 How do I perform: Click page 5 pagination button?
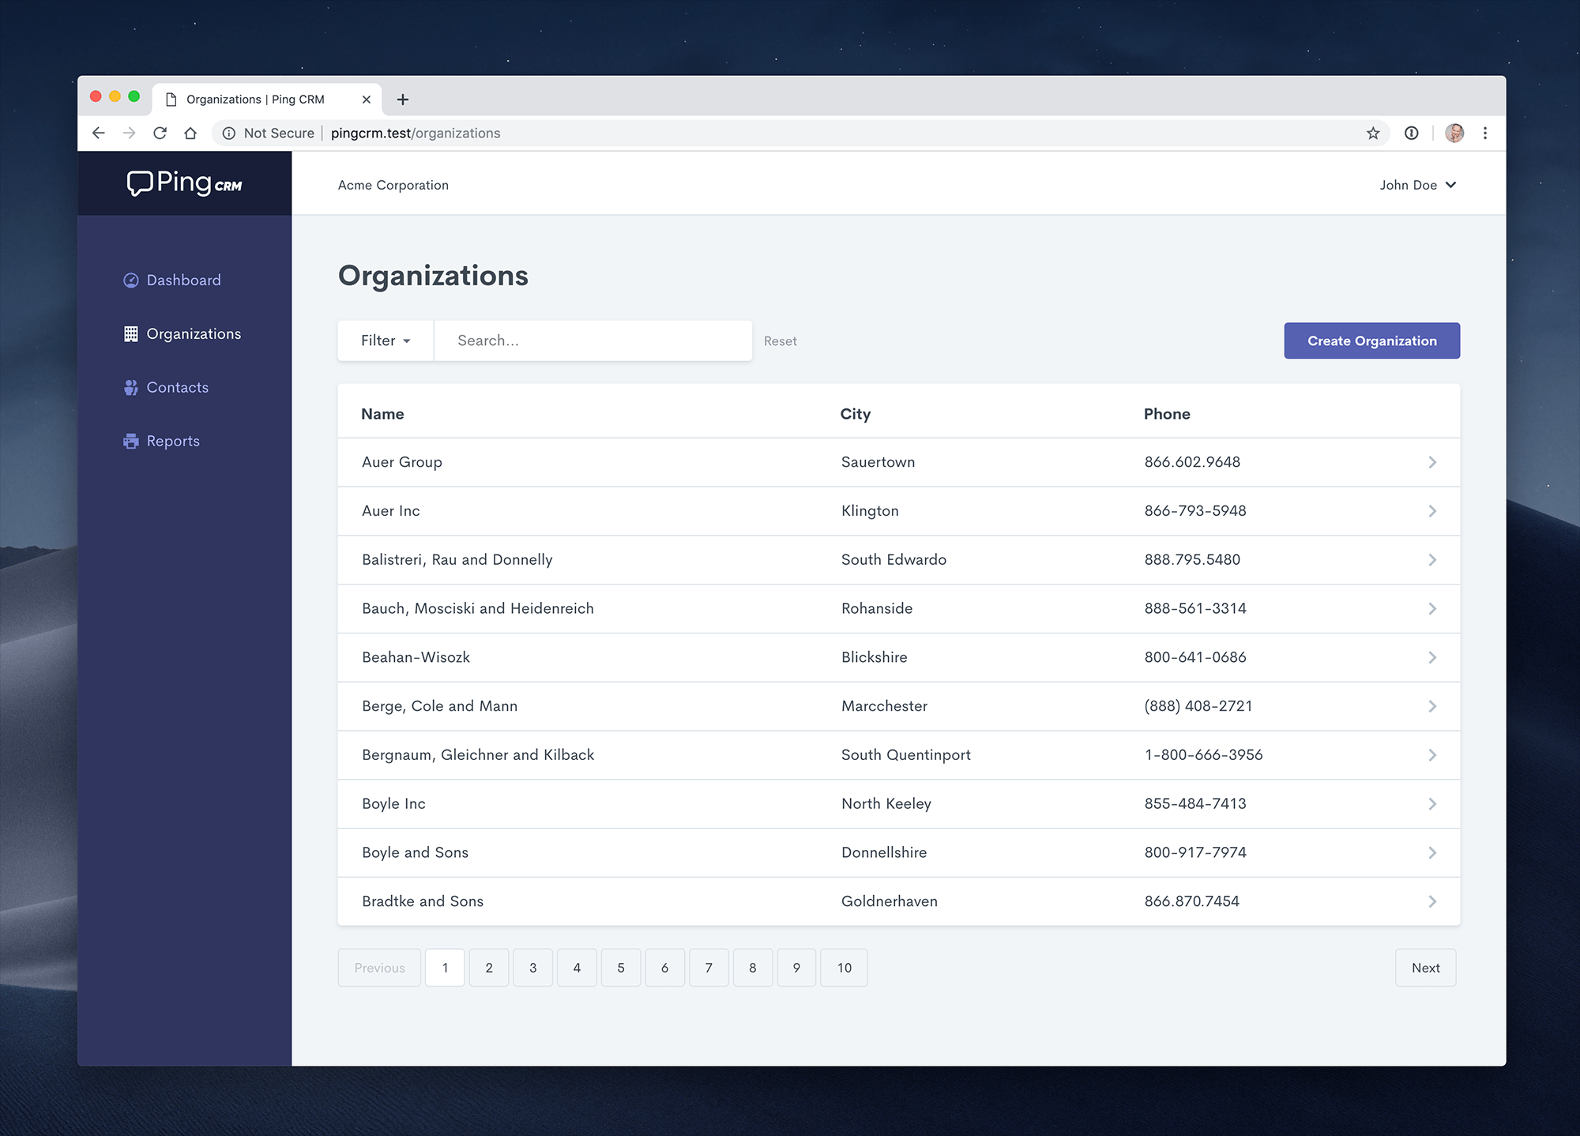[621, 967]
